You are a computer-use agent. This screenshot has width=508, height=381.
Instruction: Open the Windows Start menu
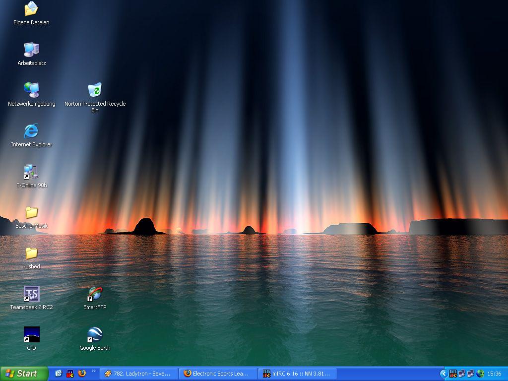point(24,374)
